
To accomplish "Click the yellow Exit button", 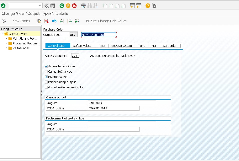I will (68, 6).
